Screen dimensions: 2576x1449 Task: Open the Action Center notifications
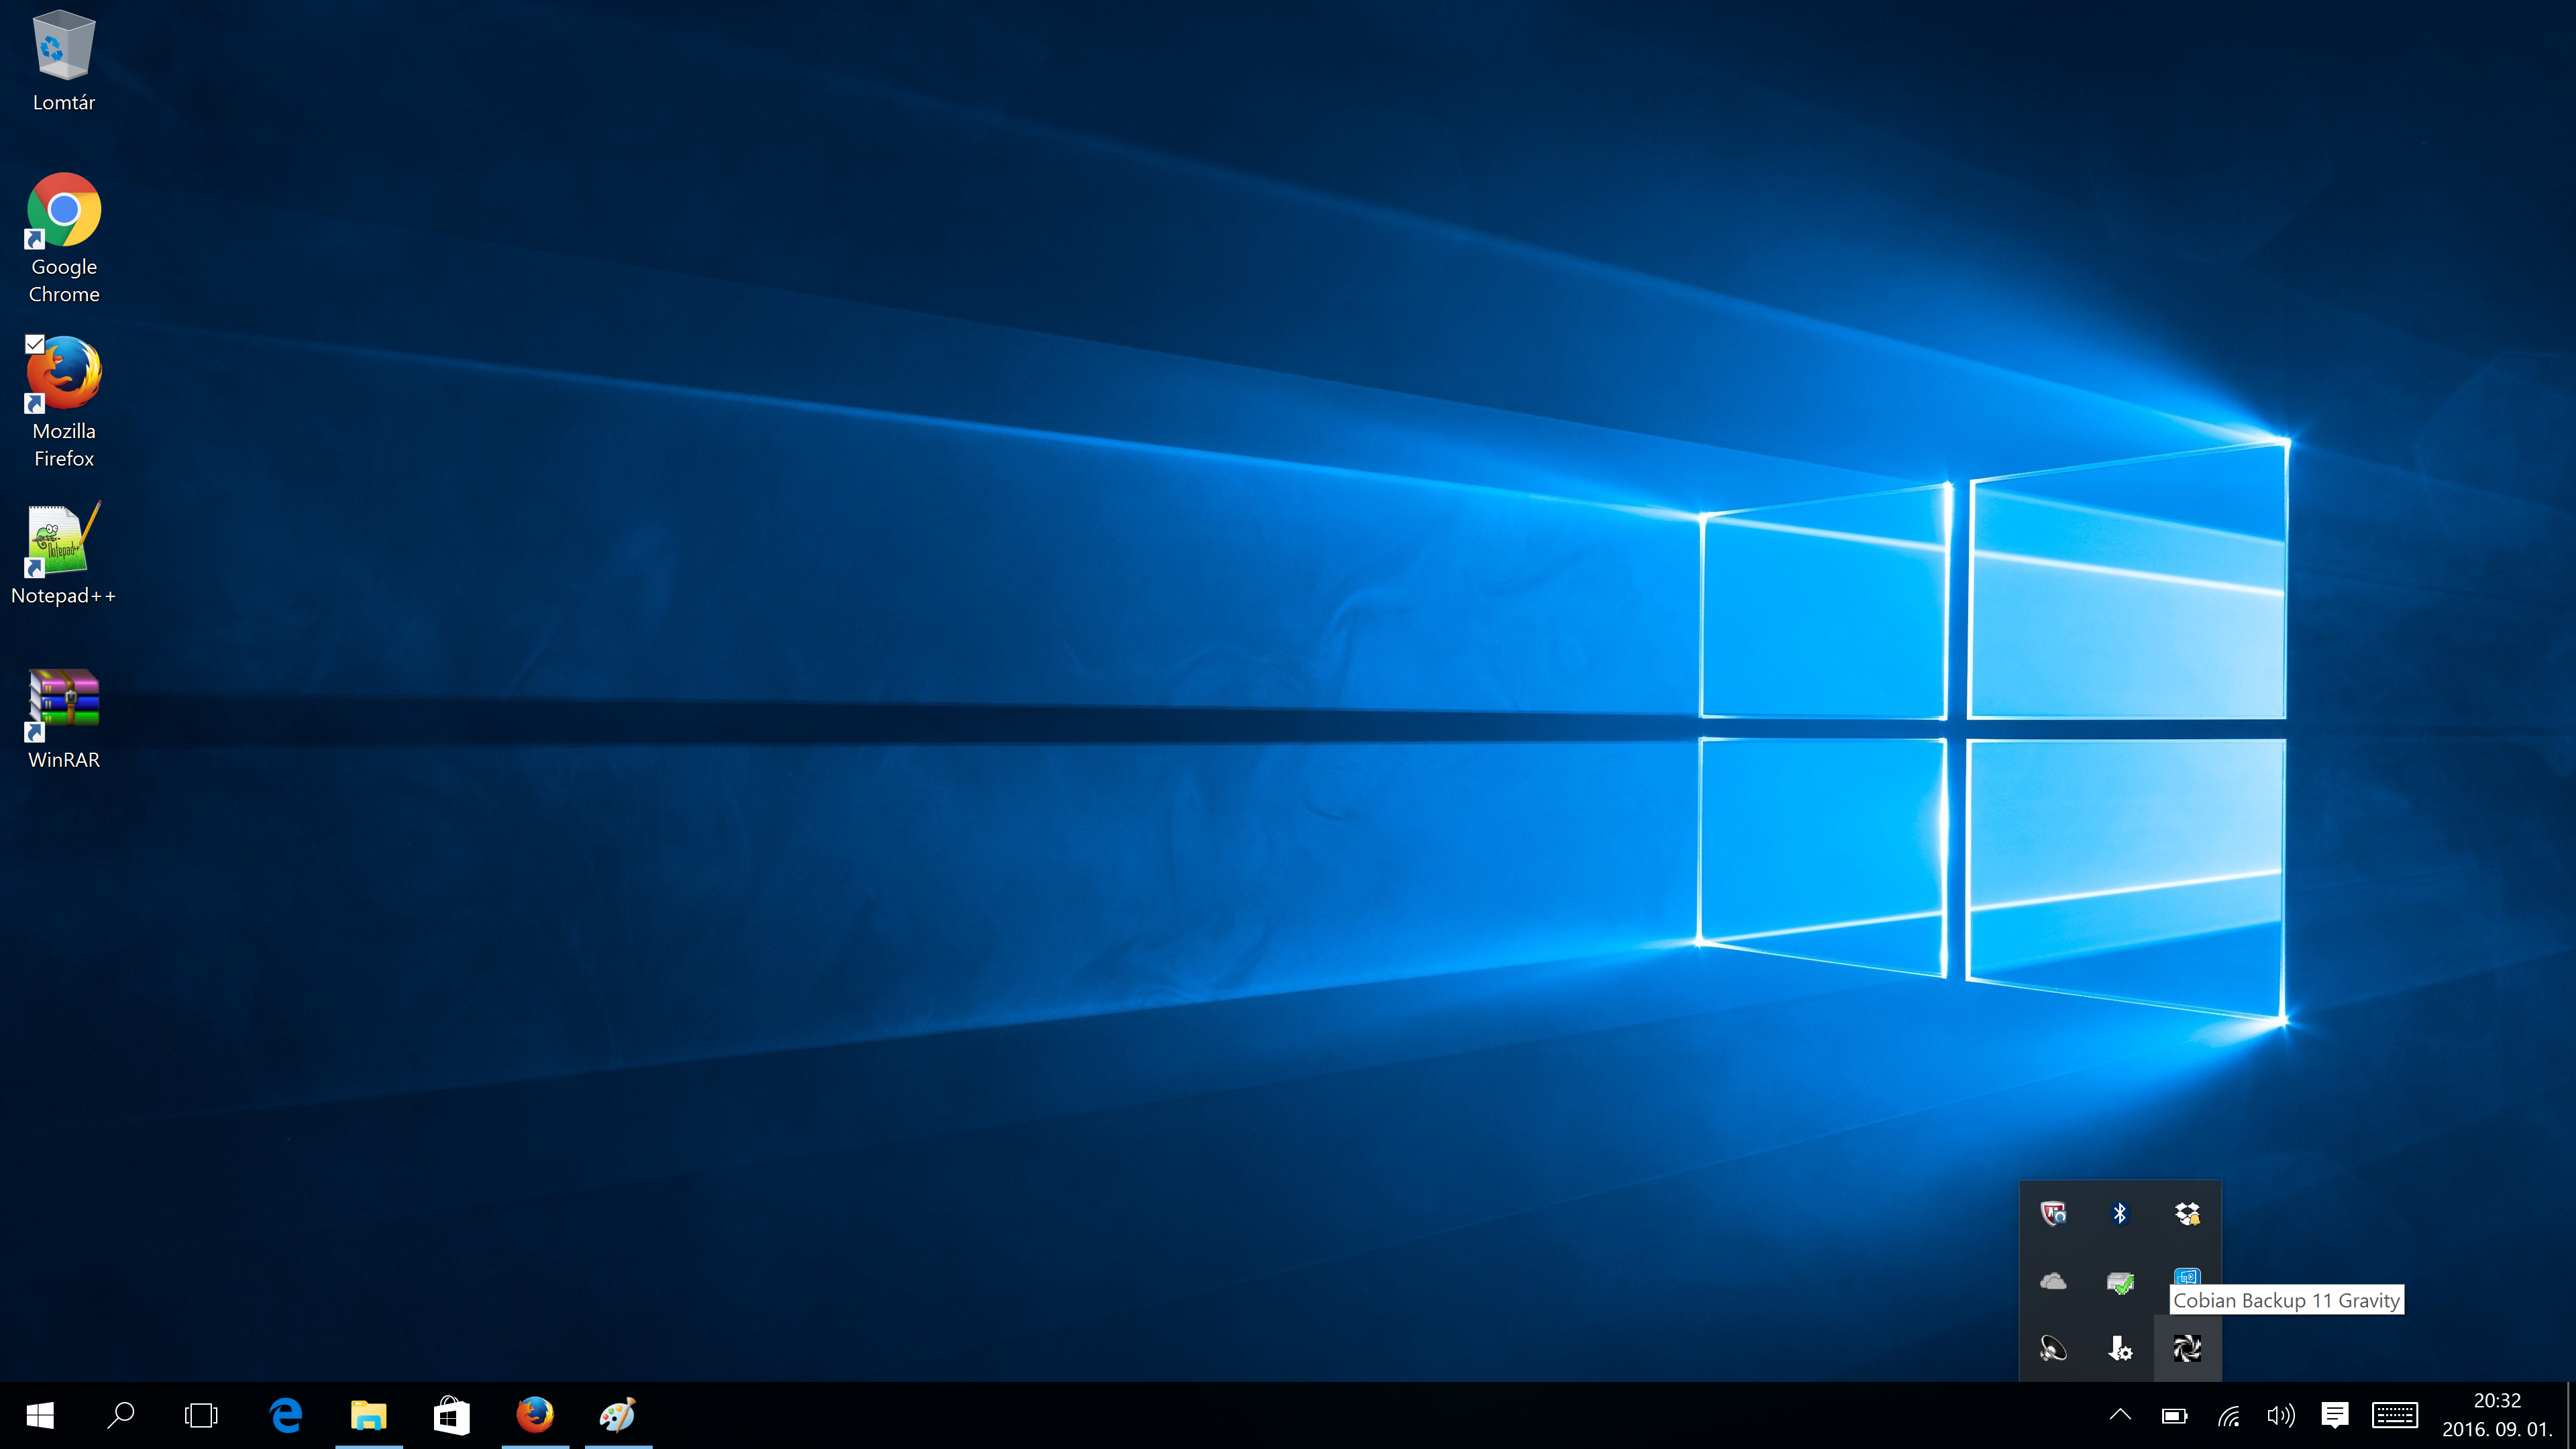pos(2334,1415)
